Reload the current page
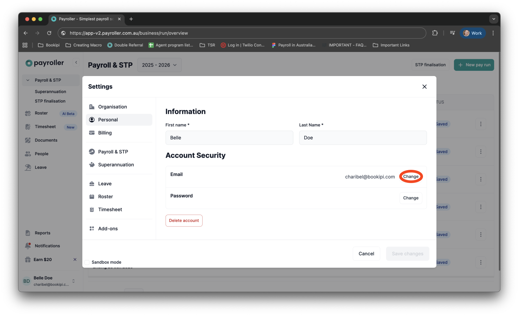Image resolution: width=519 pixels, height=316 pixels. click(x=49, y=33)
